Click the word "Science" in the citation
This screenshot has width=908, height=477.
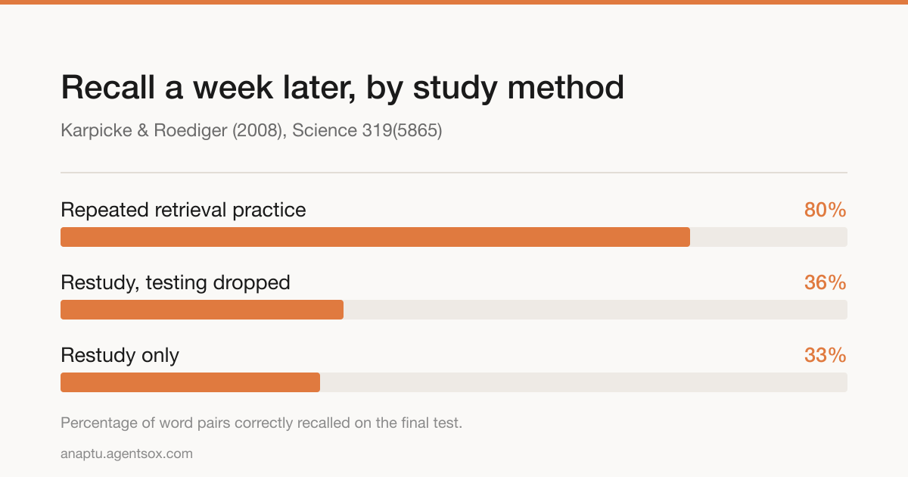[x=323, y=130]
